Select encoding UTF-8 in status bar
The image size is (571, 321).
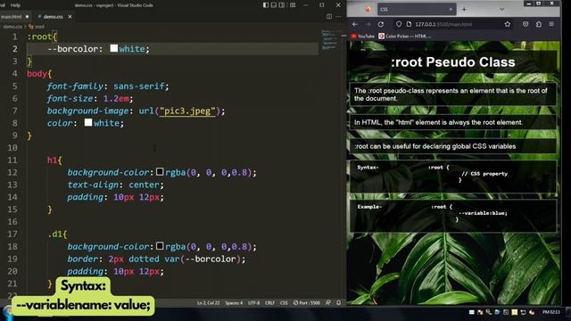click(253, 303)
